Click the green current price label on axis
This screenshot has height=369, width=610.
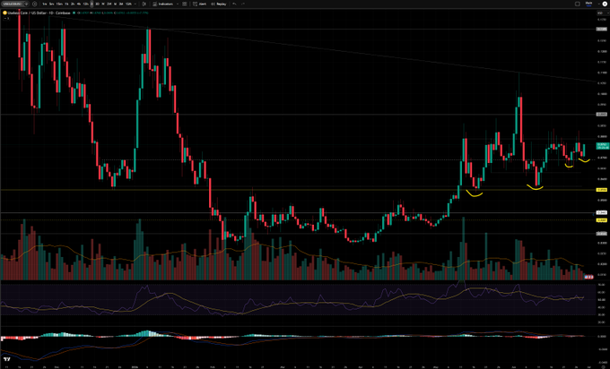[x=602, y=146]
